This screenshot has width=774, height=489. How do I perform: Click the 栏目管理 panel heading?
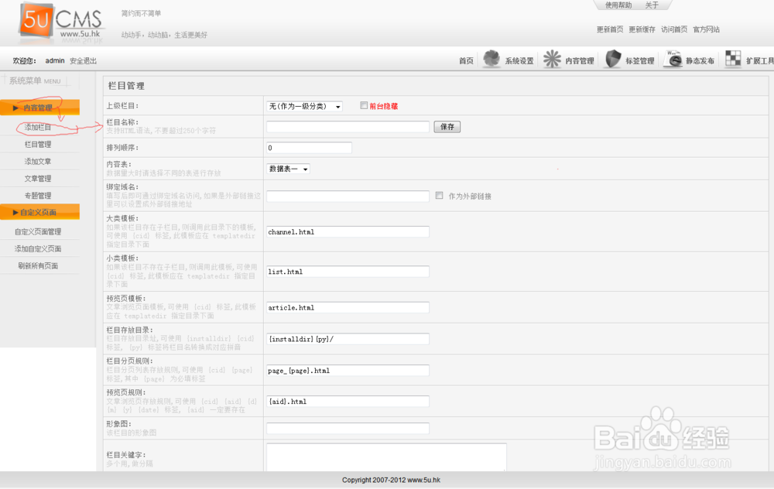pos(126,86)
